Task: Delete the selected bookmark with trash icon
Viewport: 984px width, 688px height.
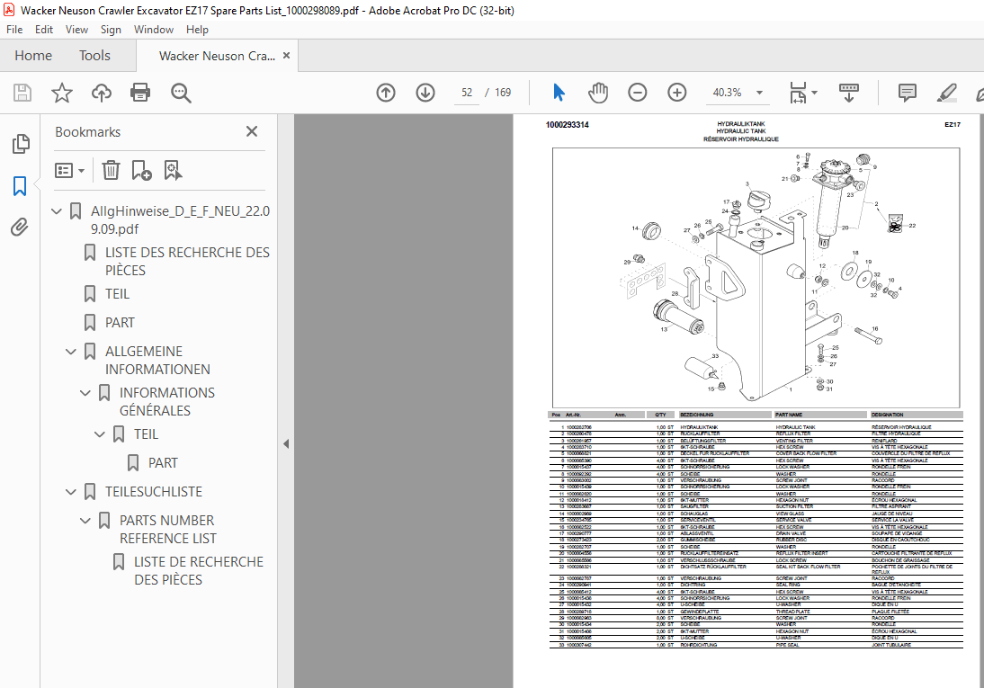Action: 111,170
